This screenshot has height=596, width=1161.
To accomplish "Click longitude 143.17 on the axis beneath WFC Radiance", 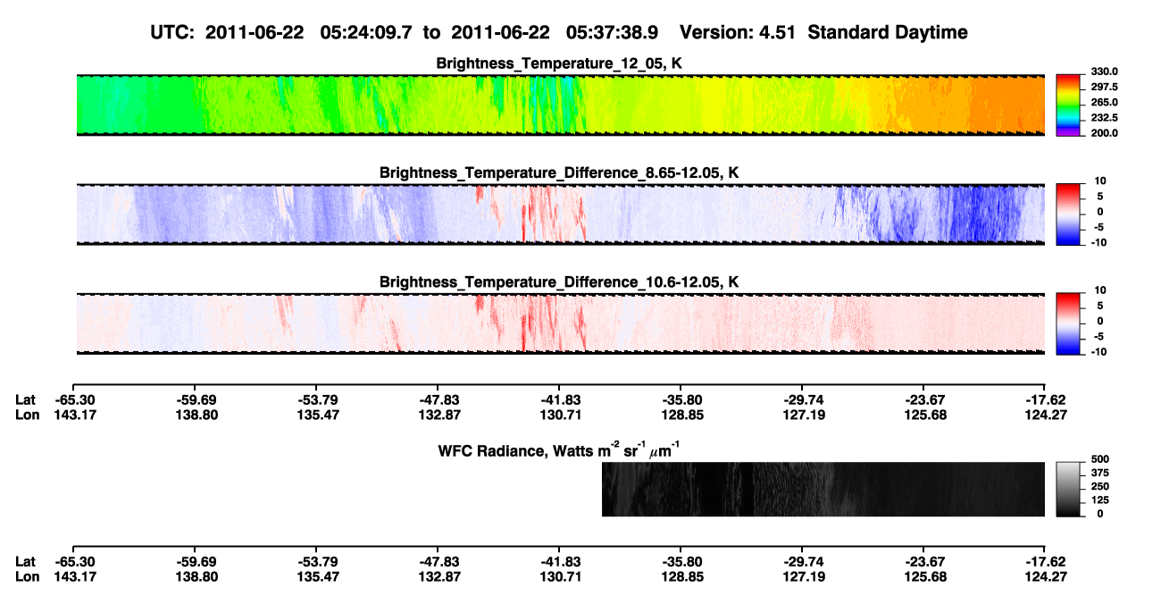I will click(74, 576).
